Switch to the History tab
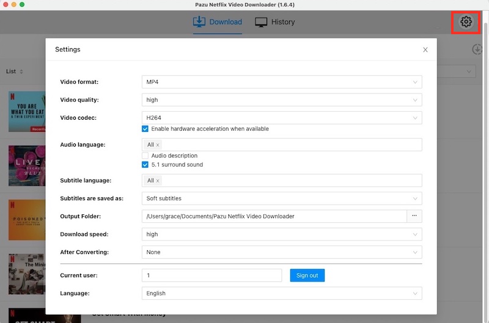489x323 pixels. (x=274, y=22)
